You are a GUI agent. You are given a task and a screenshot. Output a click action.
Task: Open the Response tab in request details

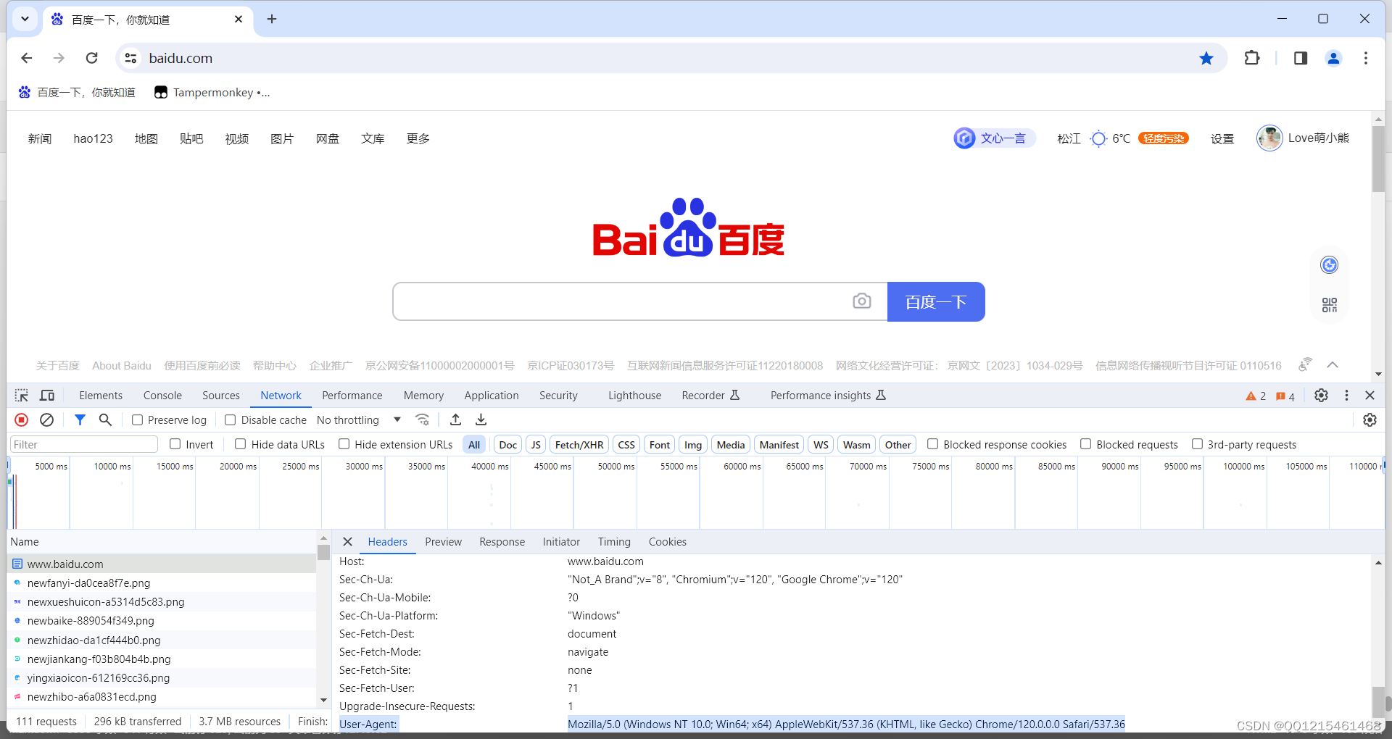tap(502, 542)
